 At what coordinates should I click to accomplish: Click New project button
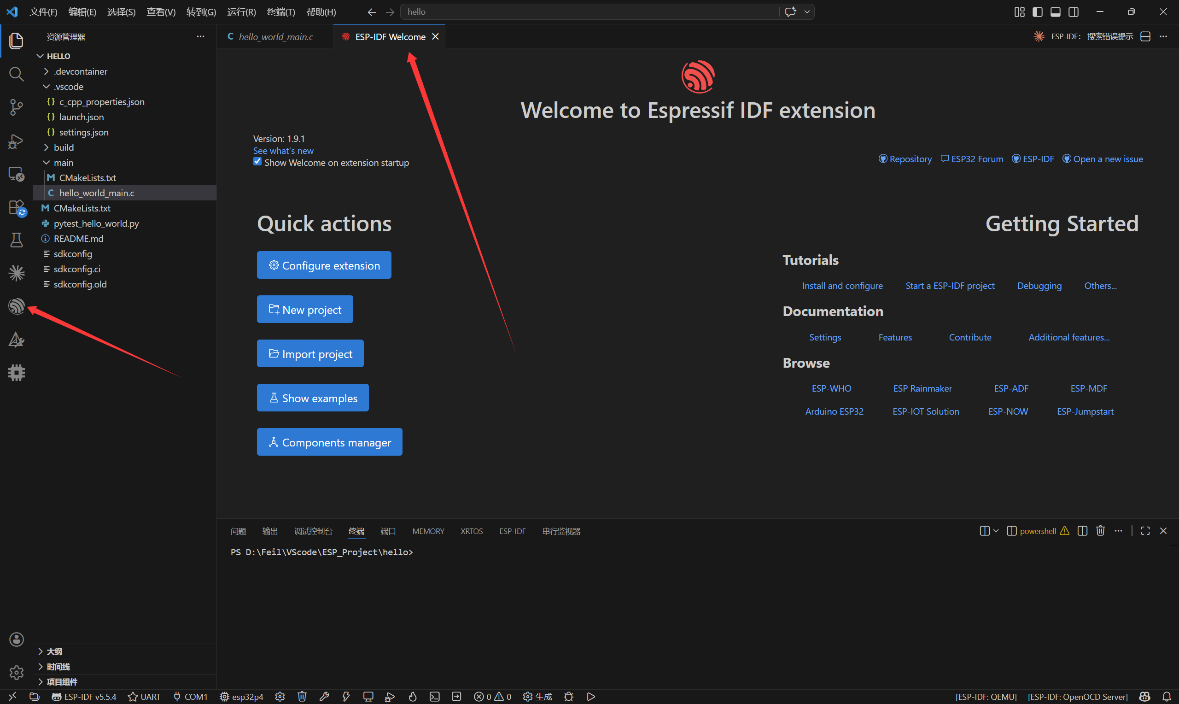click(305, 309)
